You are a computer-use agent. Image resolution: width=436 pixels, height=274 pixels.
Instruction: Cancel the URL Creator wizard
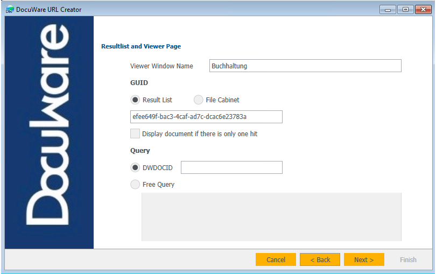[x=276, y=259]
